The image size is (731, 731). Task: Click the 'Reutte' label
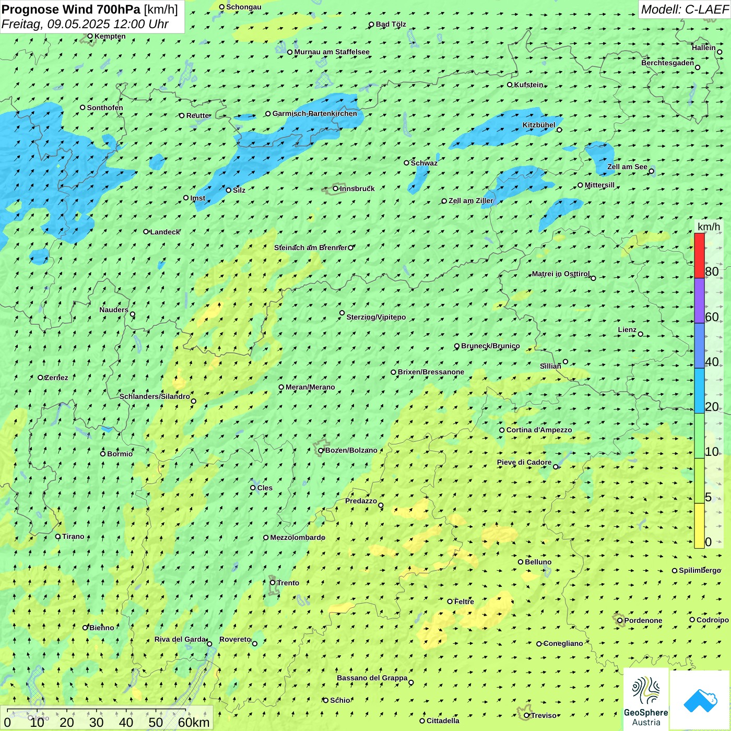(198, 115)
